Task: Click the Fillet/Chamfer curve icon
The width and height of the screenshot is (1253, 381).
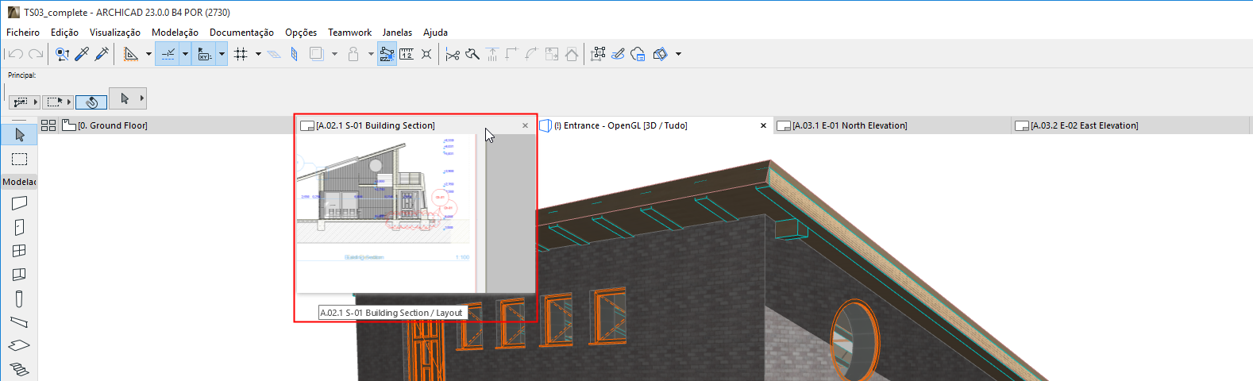Action: [532, 54]
